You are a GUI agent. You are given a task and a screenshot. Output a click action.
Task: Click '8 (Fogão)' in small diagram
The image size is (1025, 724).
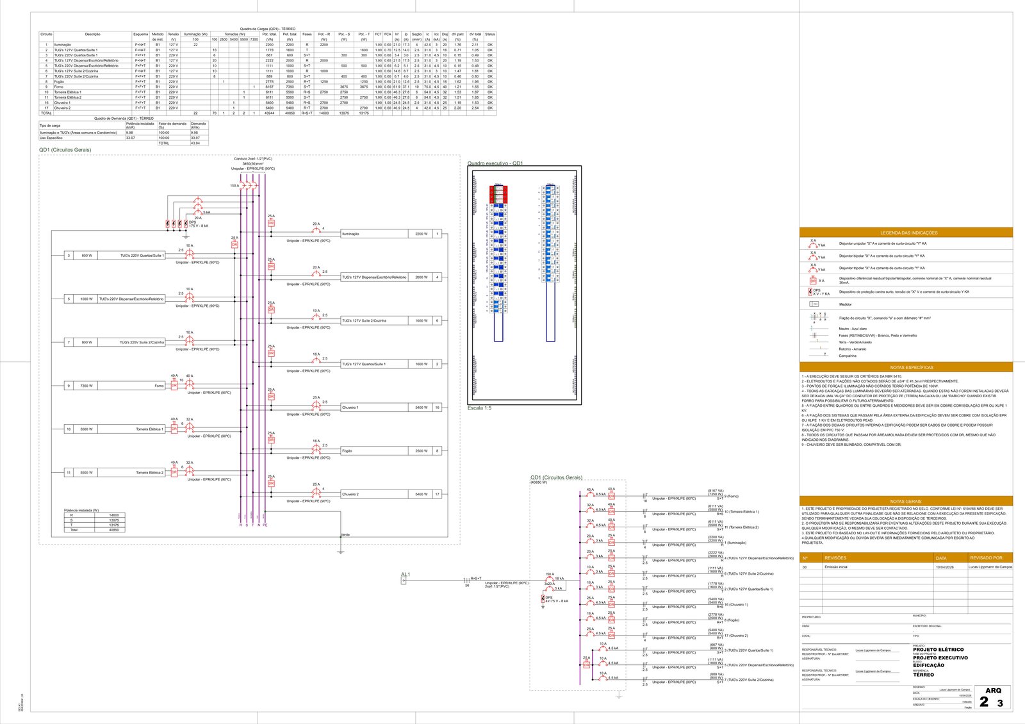pos(732,620)
